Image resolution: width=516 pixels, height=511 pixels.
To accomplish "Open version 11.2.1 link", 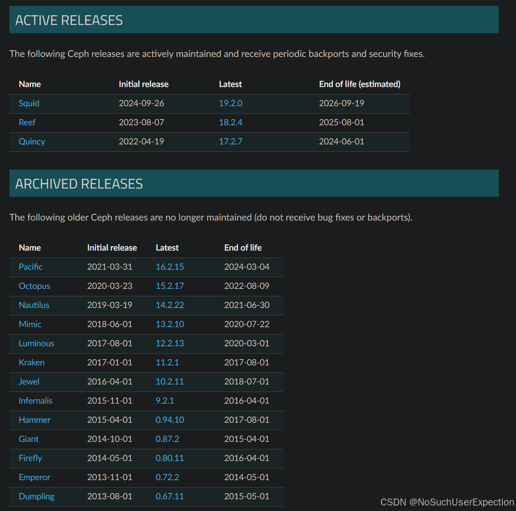I will pos(167,363).
